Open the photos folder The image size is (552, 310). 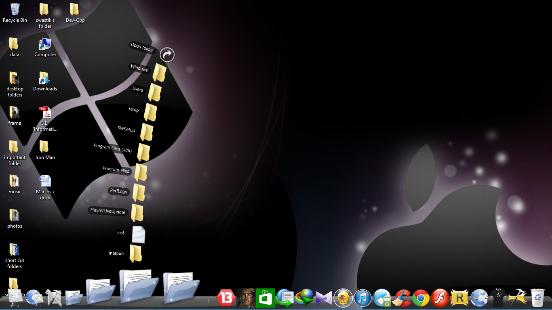point(15,216)
